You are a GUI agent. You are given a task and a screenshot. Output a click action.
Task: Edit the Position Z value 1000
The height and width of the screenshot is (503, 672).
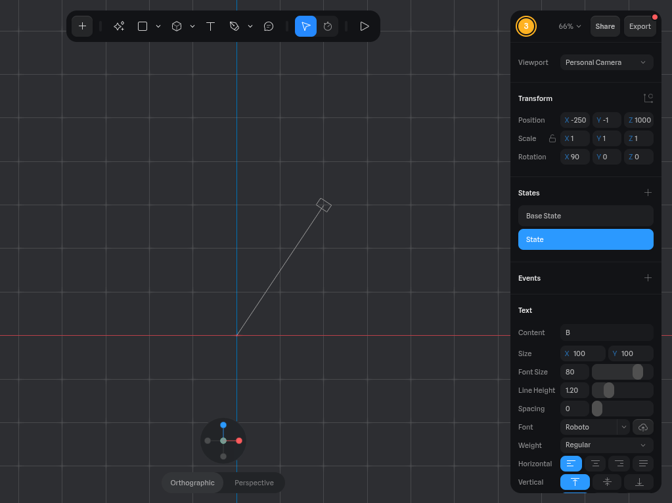point(638,120)
